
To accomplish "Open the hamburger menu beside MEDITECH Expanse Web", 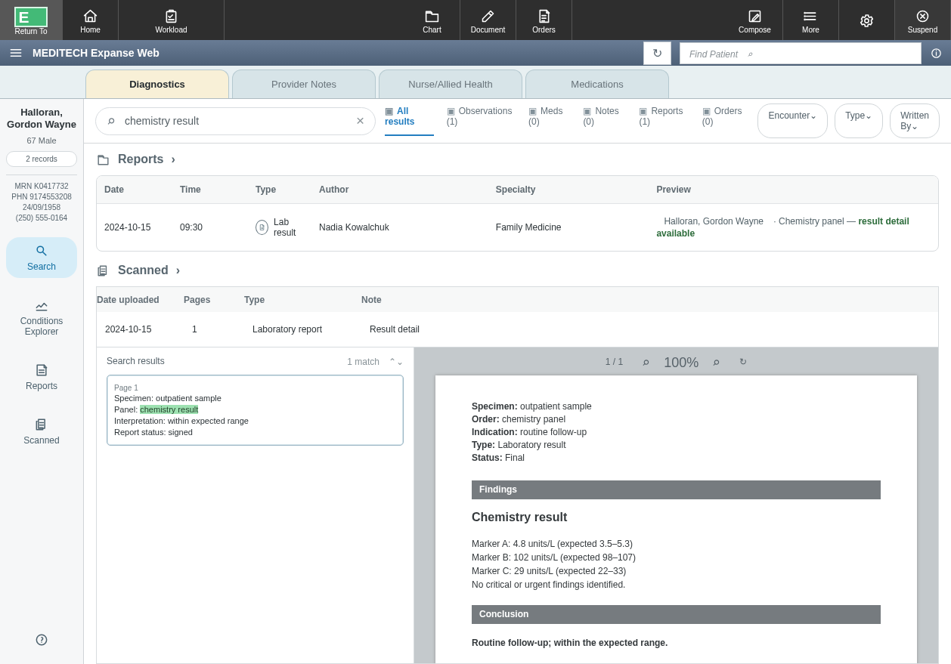I will (16, 53).
